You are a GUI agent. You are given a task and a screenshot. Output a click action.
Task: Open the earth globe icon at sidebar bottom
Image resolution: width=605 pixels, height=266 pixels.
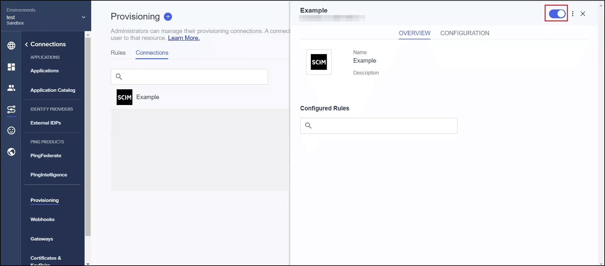point(11,152)
